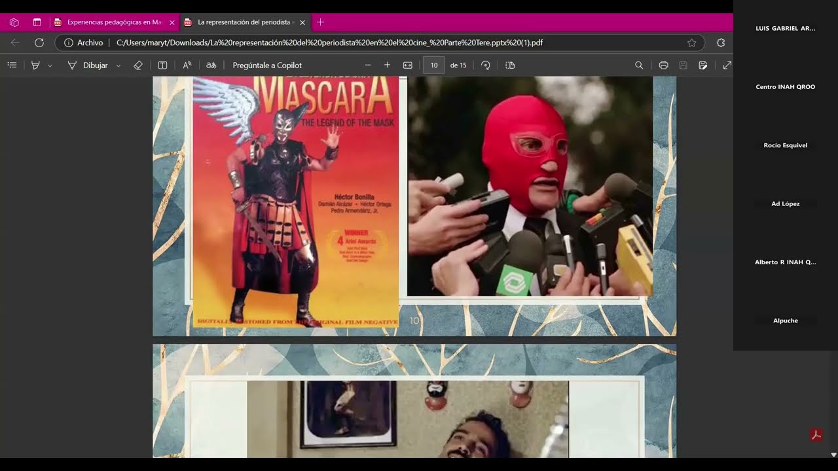Image resolution: width=838 pixels, height=471 pixels.
Task: Open the browser workspaces icon
Action: pyautogui.click(x=14, y=22)
